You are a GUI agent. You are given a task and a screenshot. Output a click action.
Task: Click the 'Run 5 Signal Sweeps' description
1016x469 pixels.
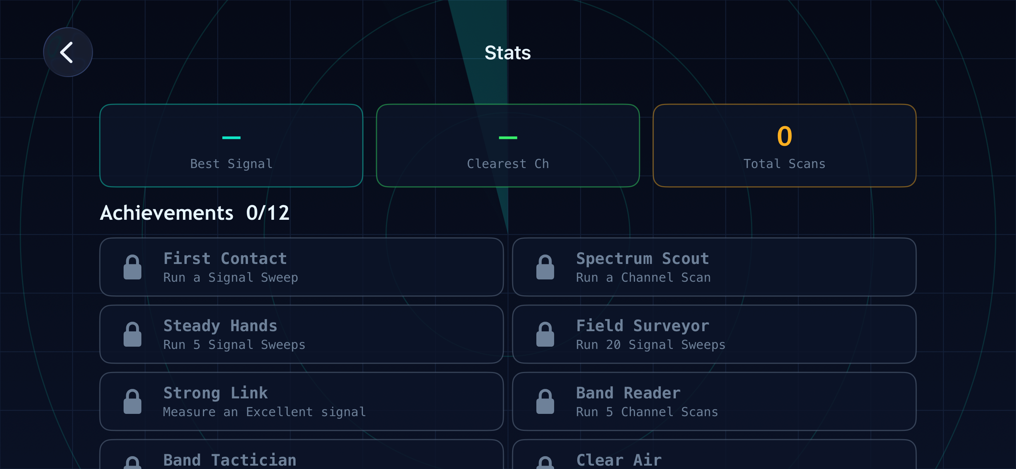click(234, 345)
